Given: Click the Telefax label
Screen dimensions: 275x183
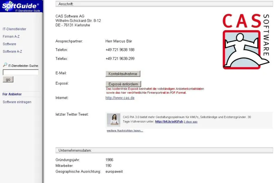Looking at the screenshot, I should point(62,58).
